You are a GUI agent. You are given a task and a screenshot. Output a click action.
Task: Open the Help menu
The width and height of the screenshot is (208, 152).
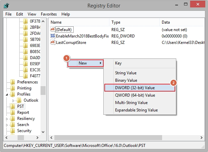click(x=66, y=14)
